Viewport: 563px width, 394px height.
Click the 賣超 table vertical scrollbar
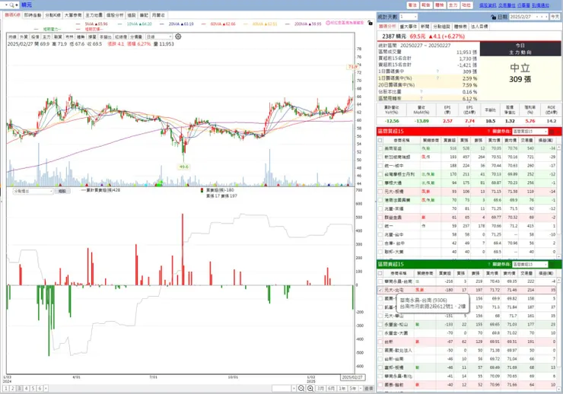pos(558,334)
